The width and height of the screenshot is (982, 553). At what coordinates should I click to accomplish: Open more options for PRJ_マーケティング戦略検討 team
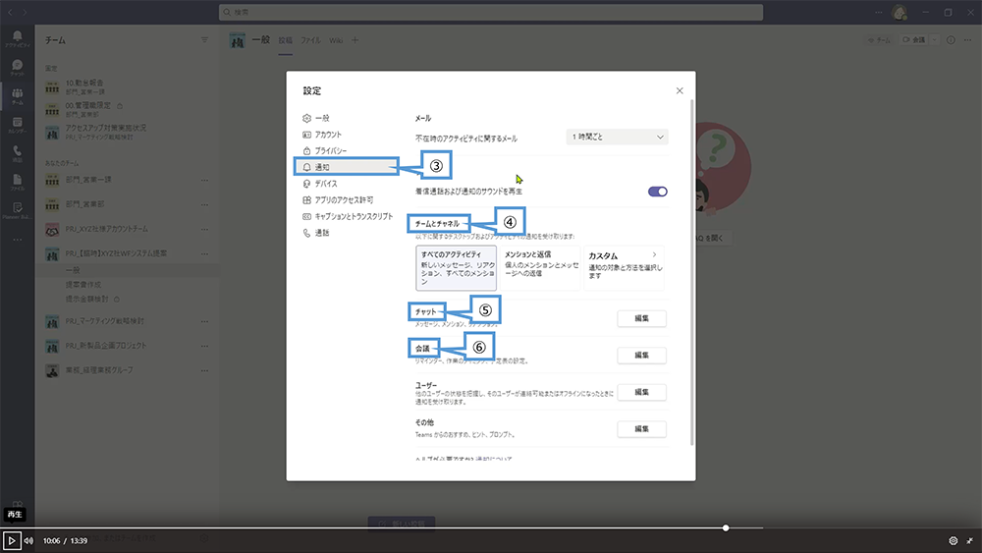point(204,321)
